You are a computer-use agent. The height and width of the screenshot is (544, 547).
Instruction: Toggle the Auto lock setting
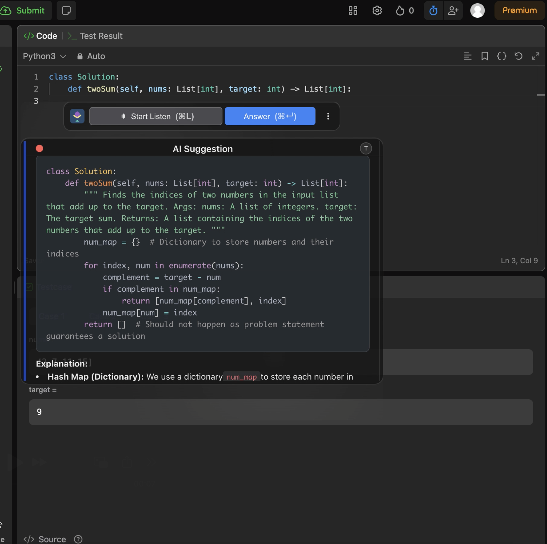pos(91,56)
